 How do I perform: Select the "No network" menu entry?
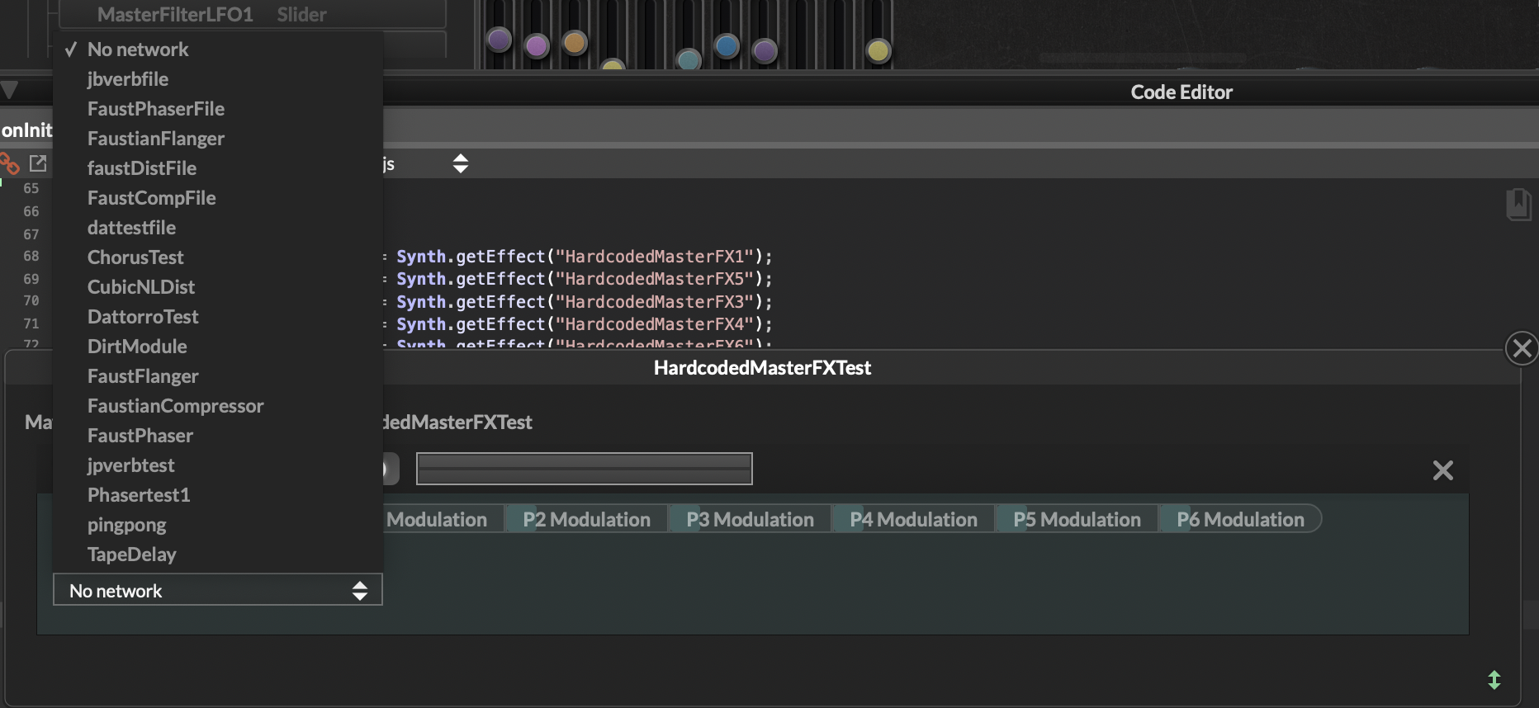218,50
